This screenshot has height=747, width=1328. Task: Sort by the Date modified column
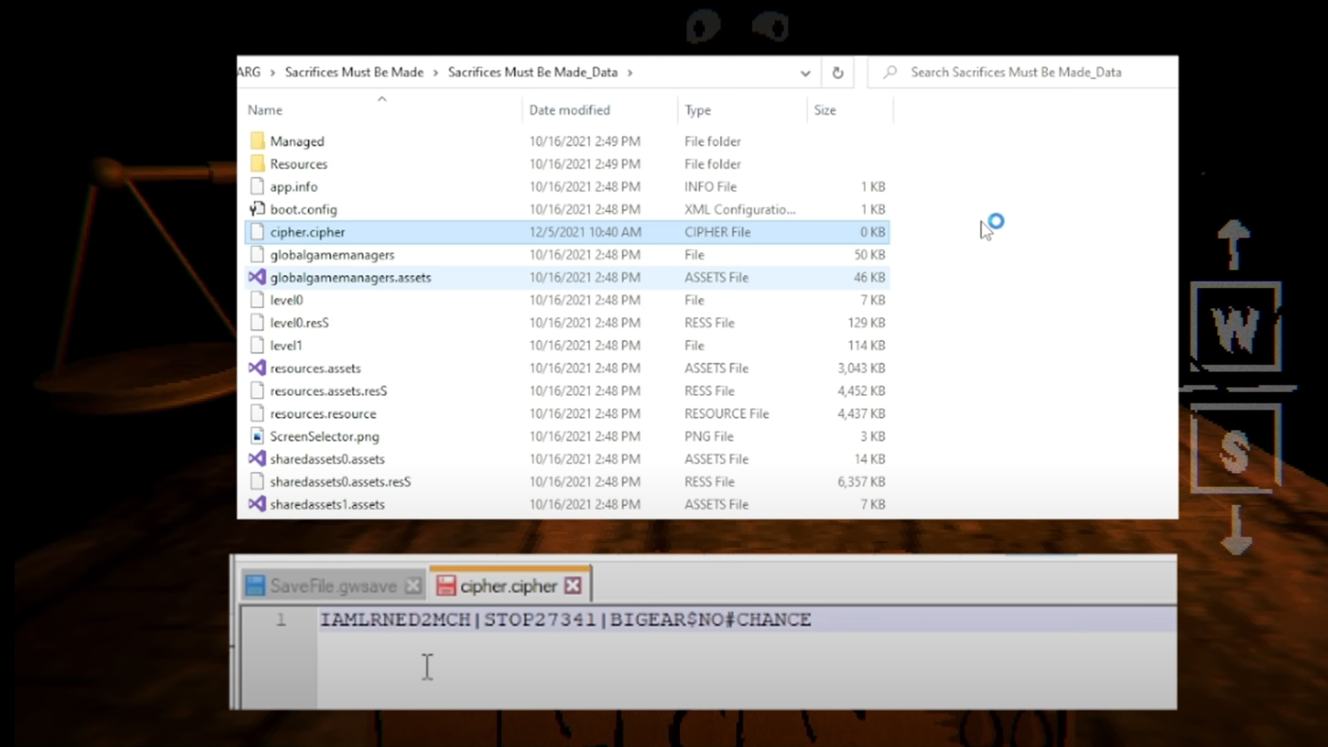(x=569, y=110)
